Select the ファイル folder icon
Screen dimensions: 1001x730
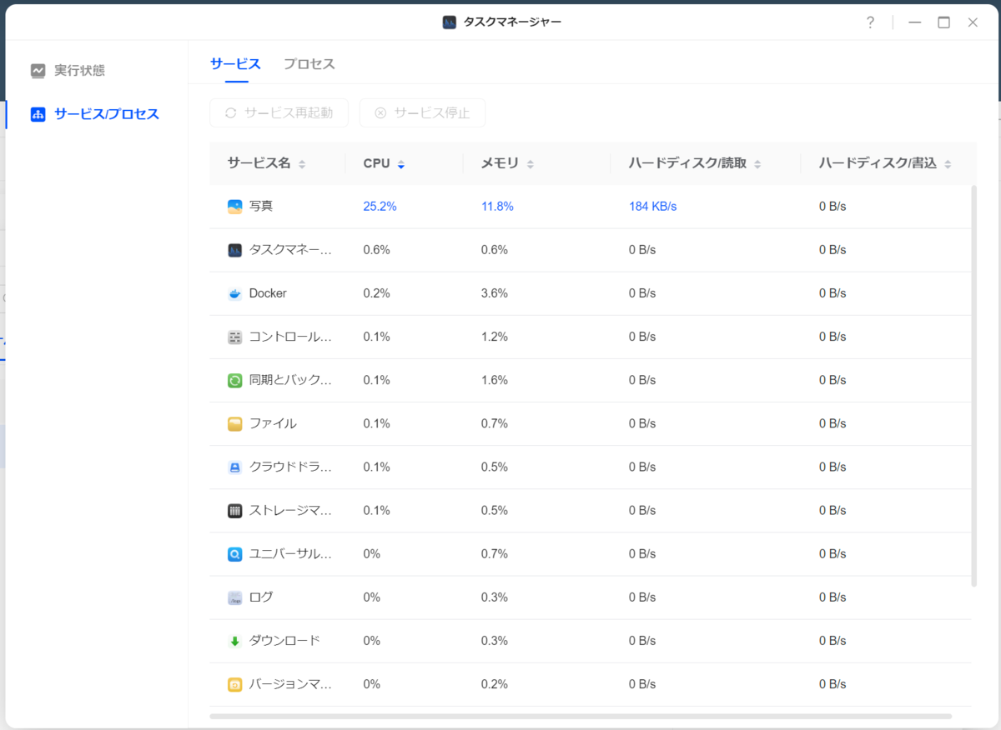[x=234, y=423]
